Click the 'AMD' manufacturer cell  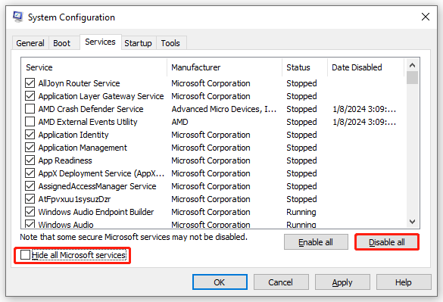click(179, 122)
